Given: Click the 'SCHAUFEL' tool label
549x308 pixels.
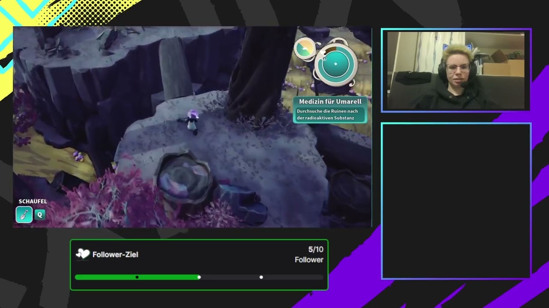Looking at the screenshot, I should point(33,201).
